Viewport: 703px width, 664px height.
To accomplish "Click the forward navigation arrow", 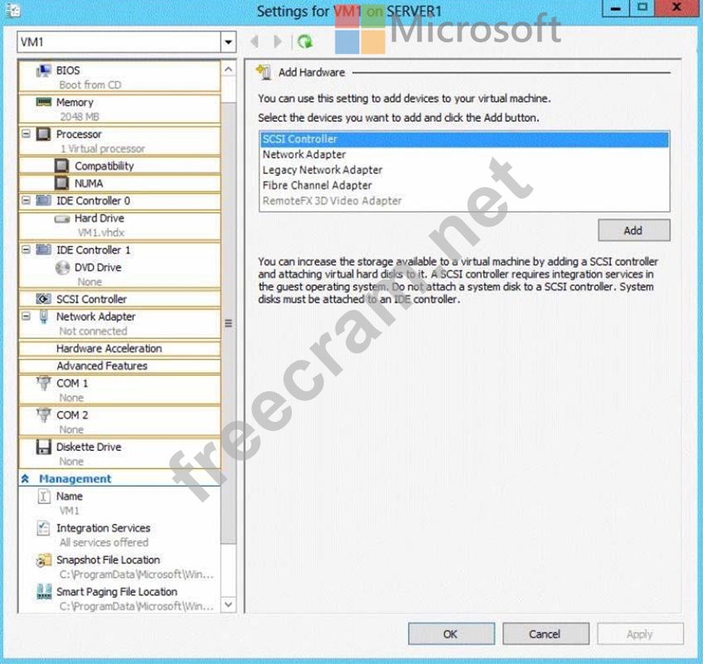I will (x=278, y=41).
